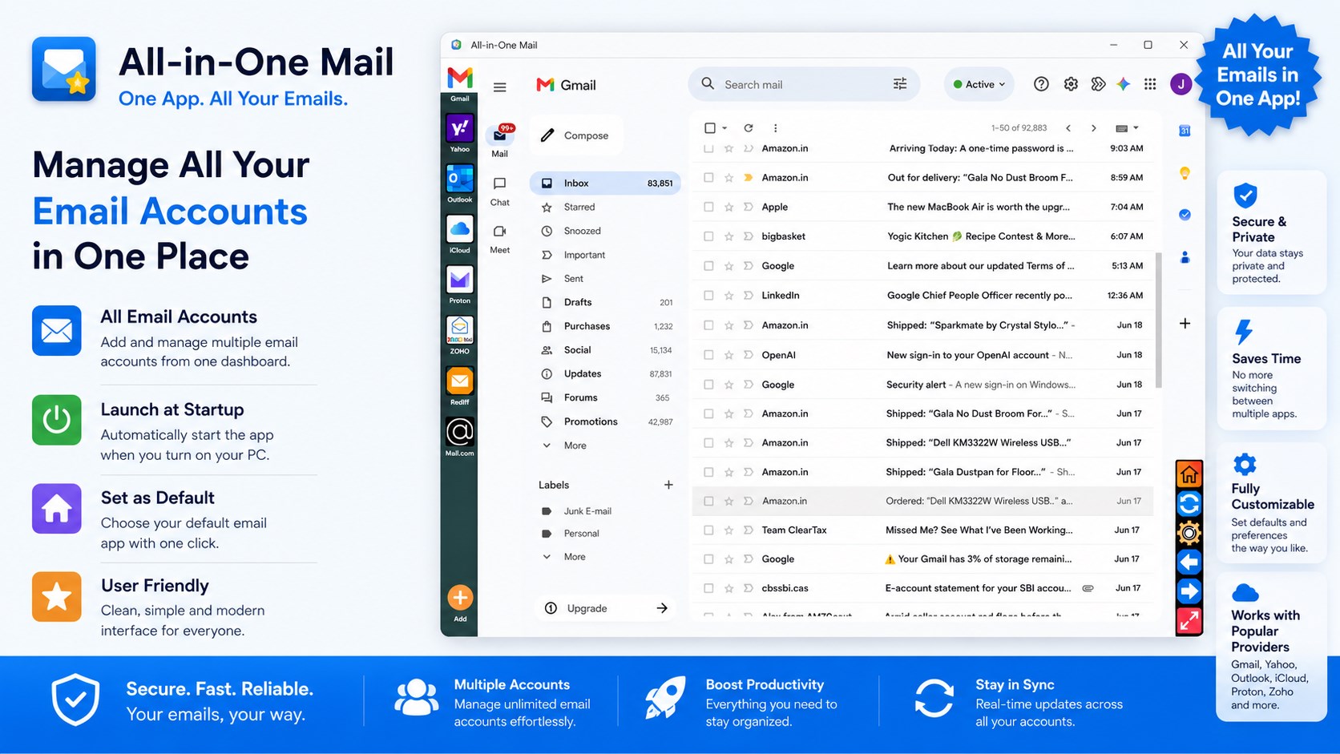Open the app settings gear toolbar button
1340x754 pixels.
click(1189, 533)
